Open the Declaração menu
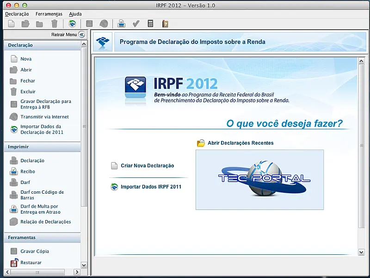 pos(17,14)
